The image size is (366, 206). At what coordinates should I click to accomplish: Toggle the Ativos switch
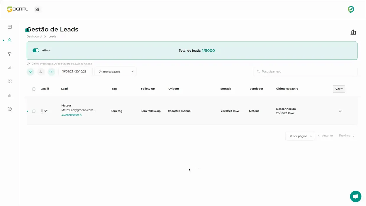click(36, 50)
